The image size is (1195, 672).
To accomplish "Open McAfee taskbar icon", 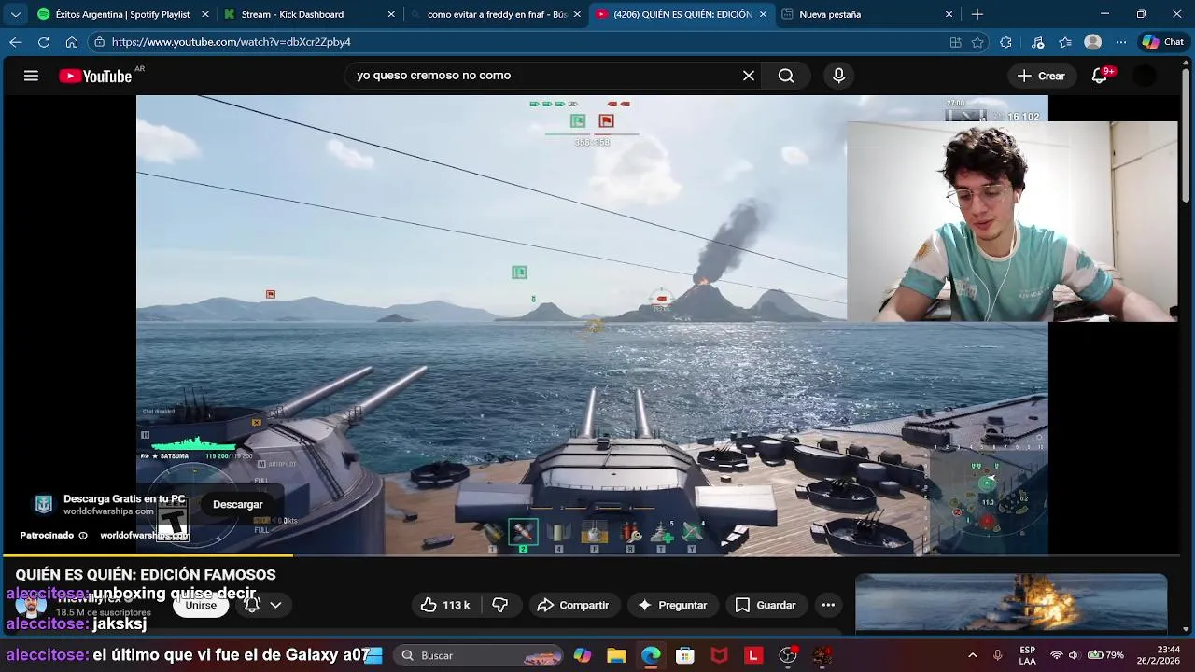I will [719, 655].
